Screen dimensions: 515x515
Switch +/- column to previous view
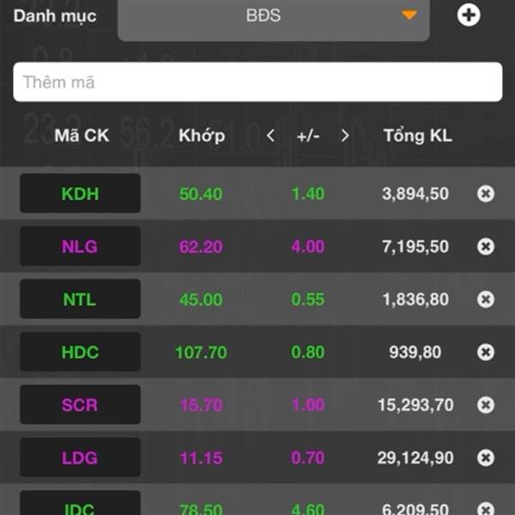coord(270,136)
